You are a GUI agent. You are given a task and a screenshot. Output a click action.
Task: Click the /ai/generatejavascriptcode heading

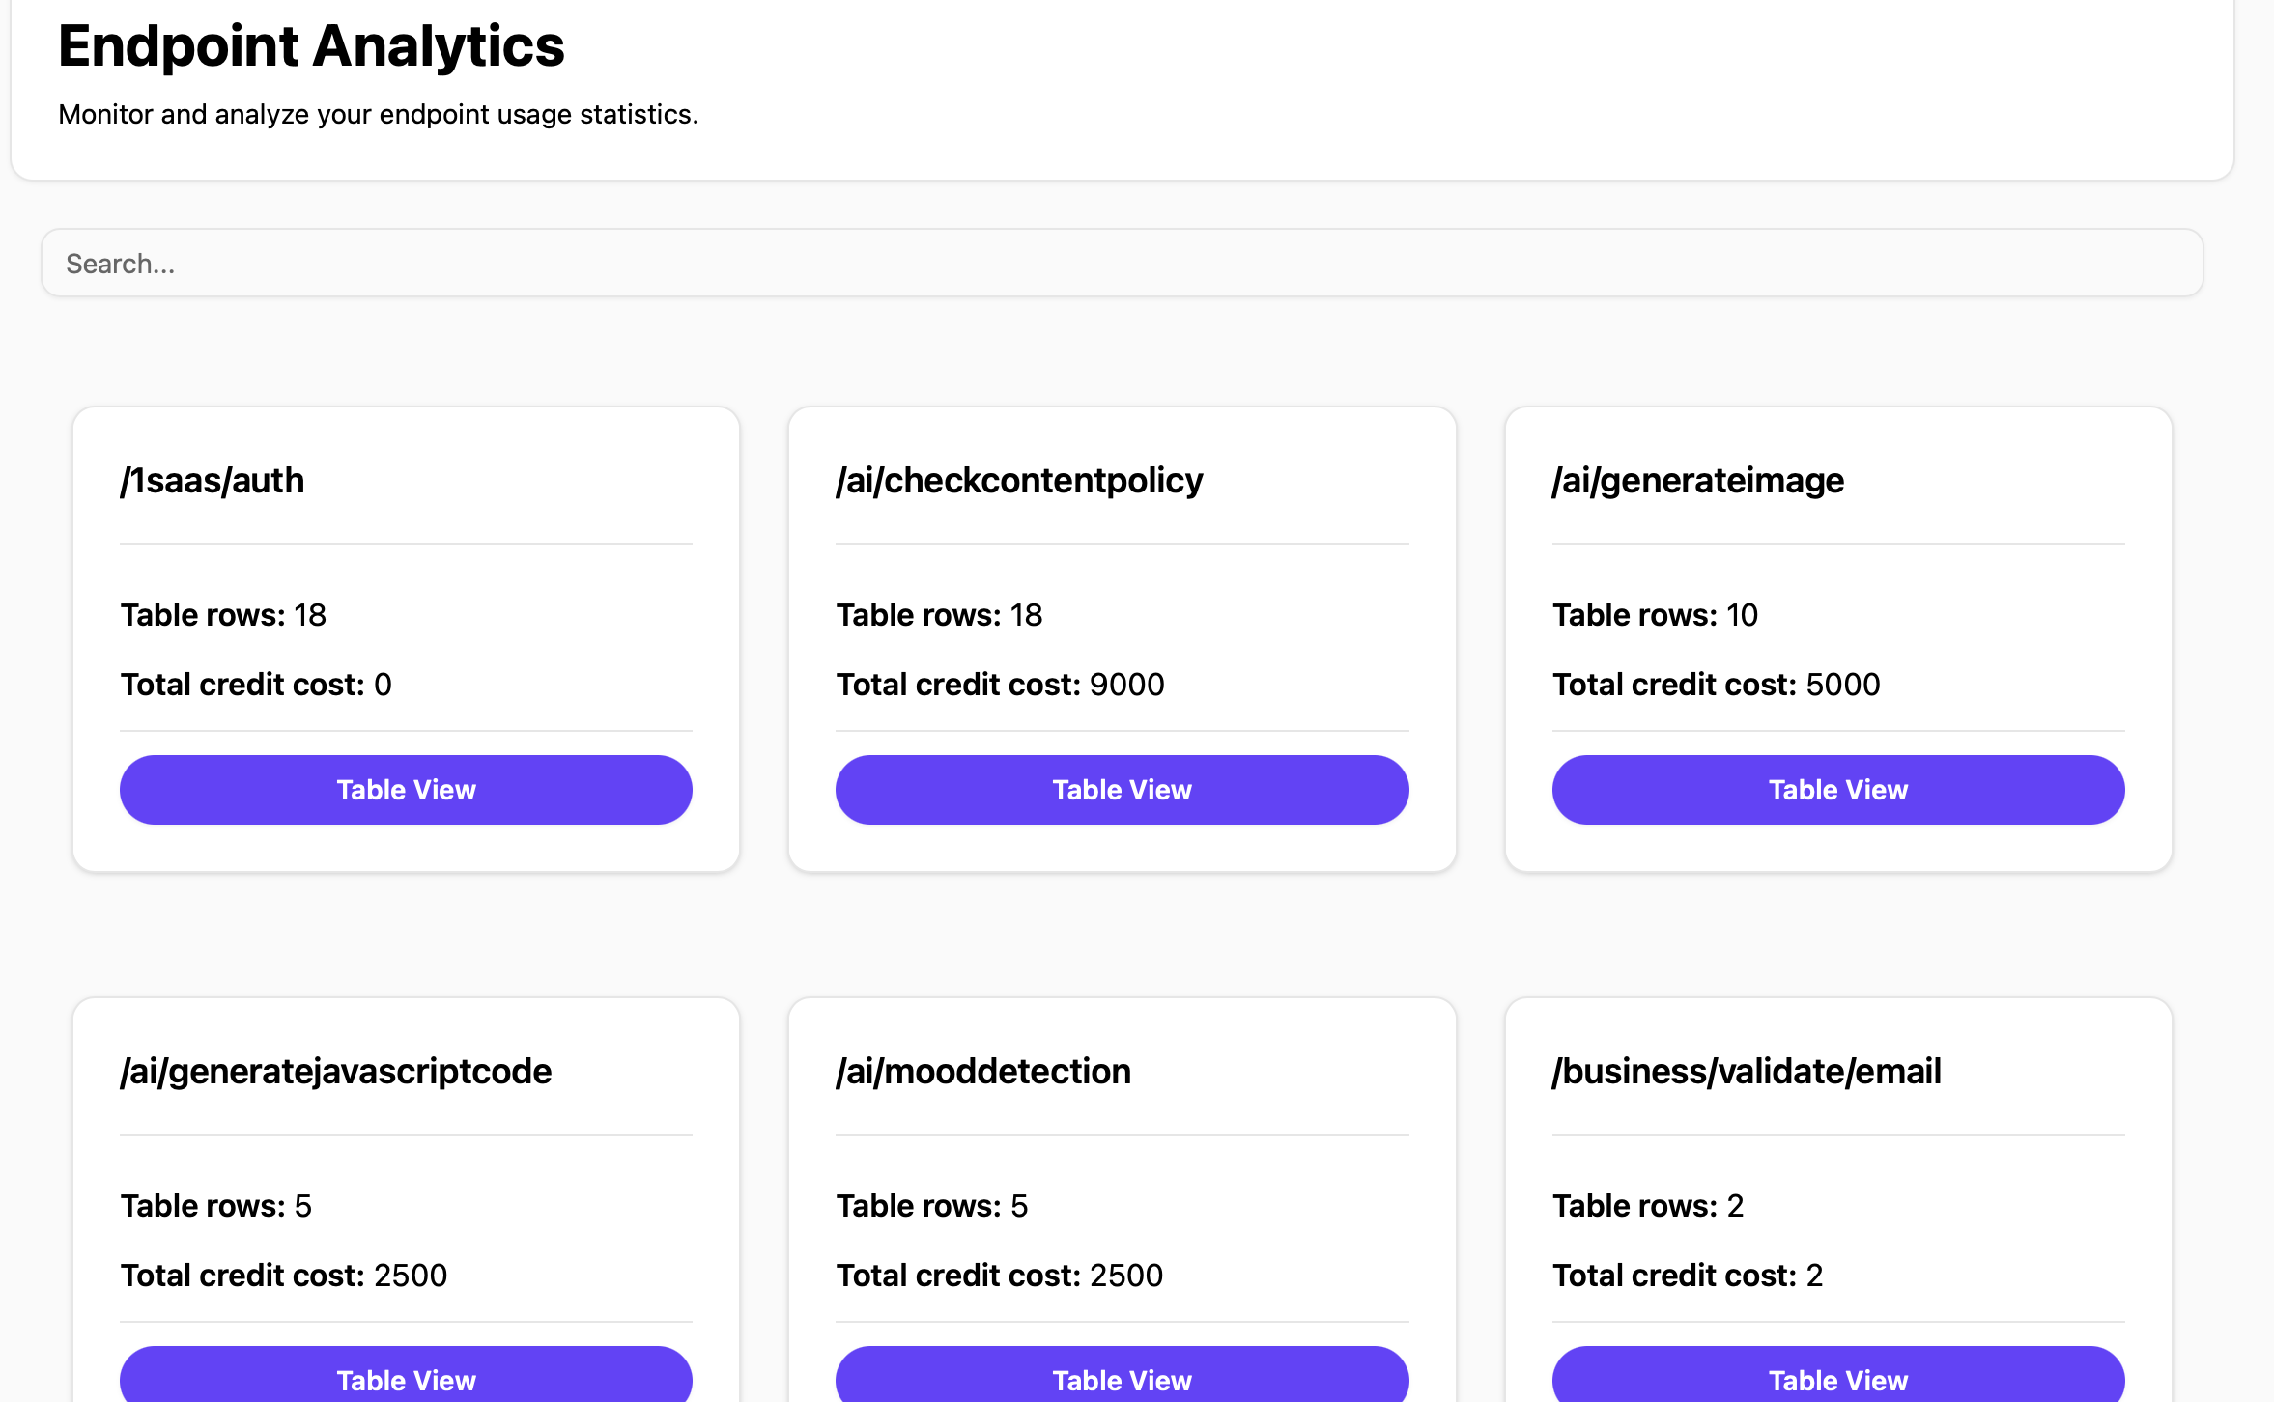click(x=335, y=1072)
